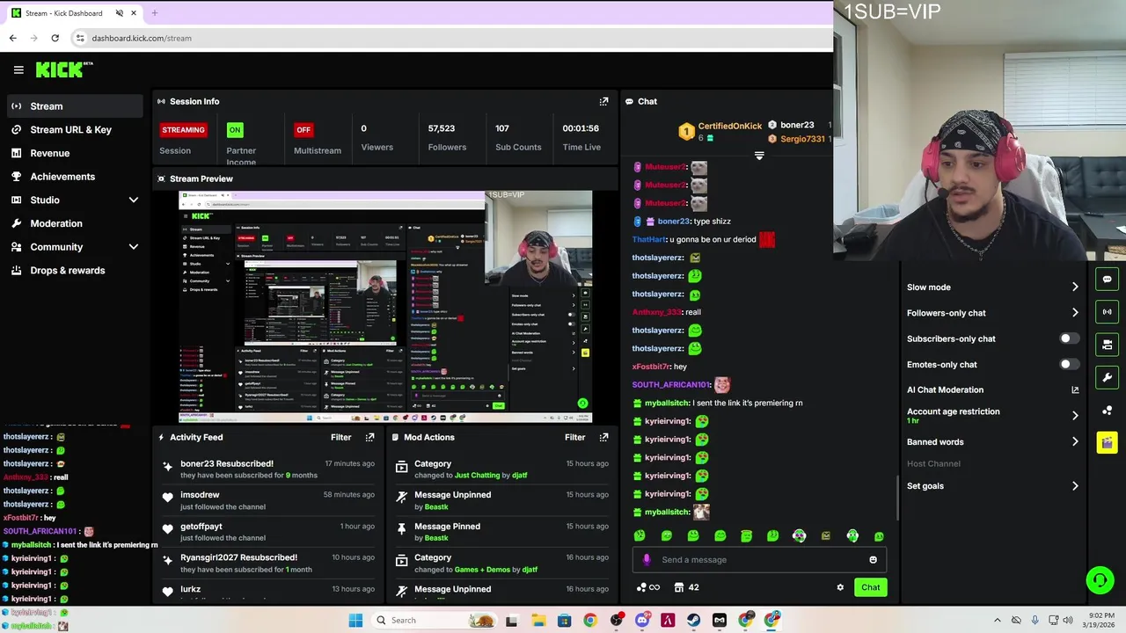Open the Filter option in Mod Actions

pyautogui.click(x=574, y=437)
